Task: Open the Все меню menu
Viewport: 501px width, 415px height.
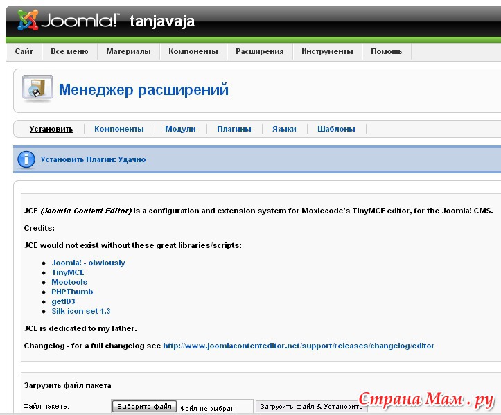Action: pyautogui.click(x=69, y=51)
